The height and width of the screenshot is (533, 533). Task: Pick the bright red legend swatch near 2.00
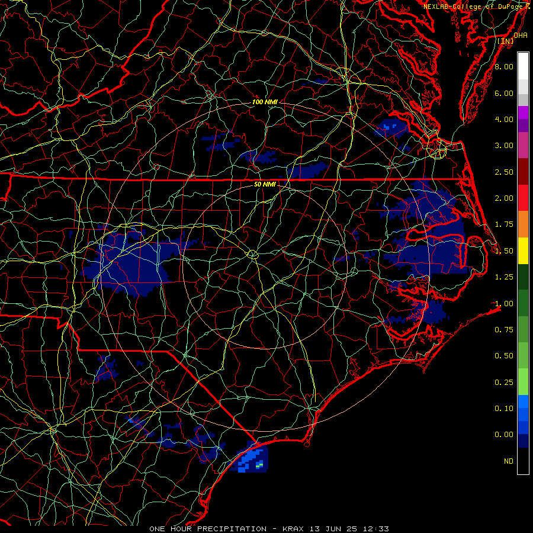point(523,198)
